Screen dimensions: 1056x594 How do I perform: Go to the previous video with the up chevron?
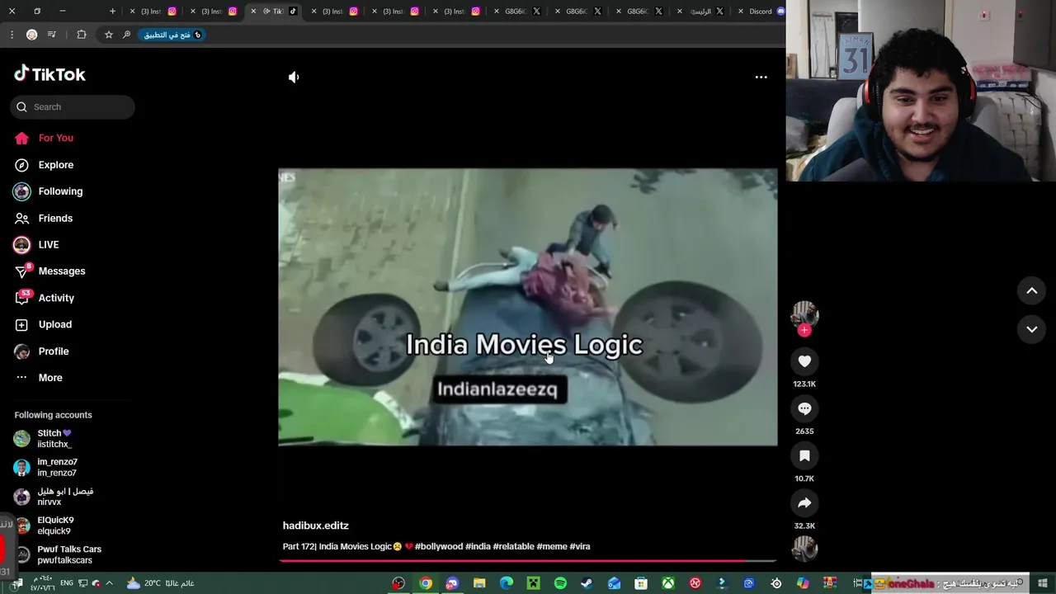click(1031, 290)
